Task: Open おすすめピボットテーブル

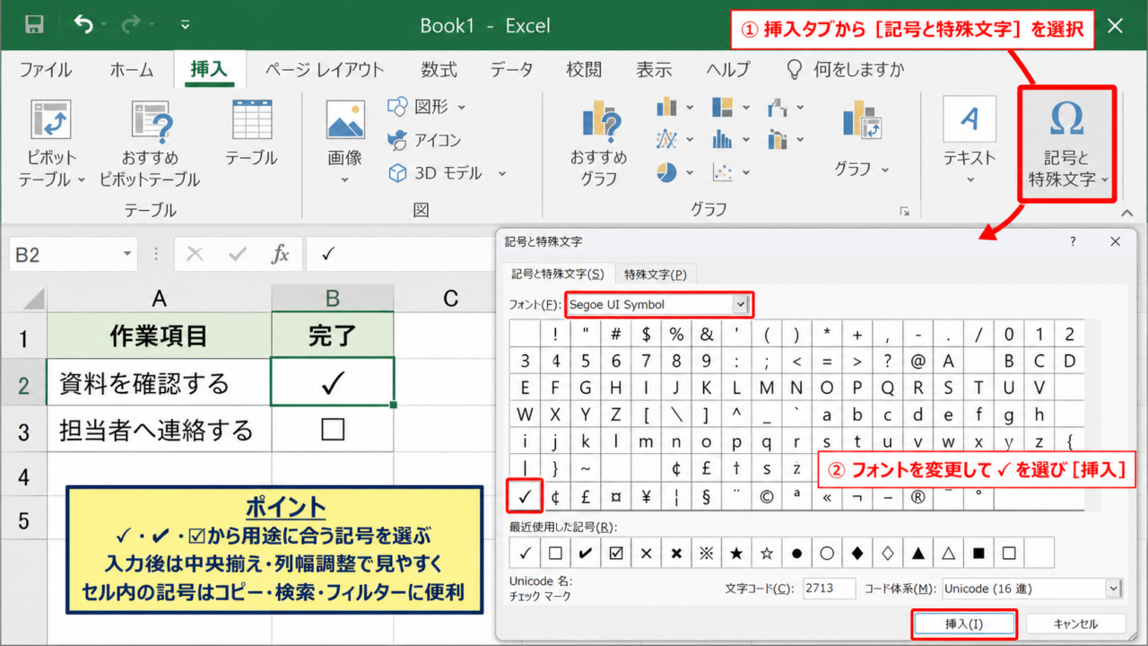Action: 150,144
